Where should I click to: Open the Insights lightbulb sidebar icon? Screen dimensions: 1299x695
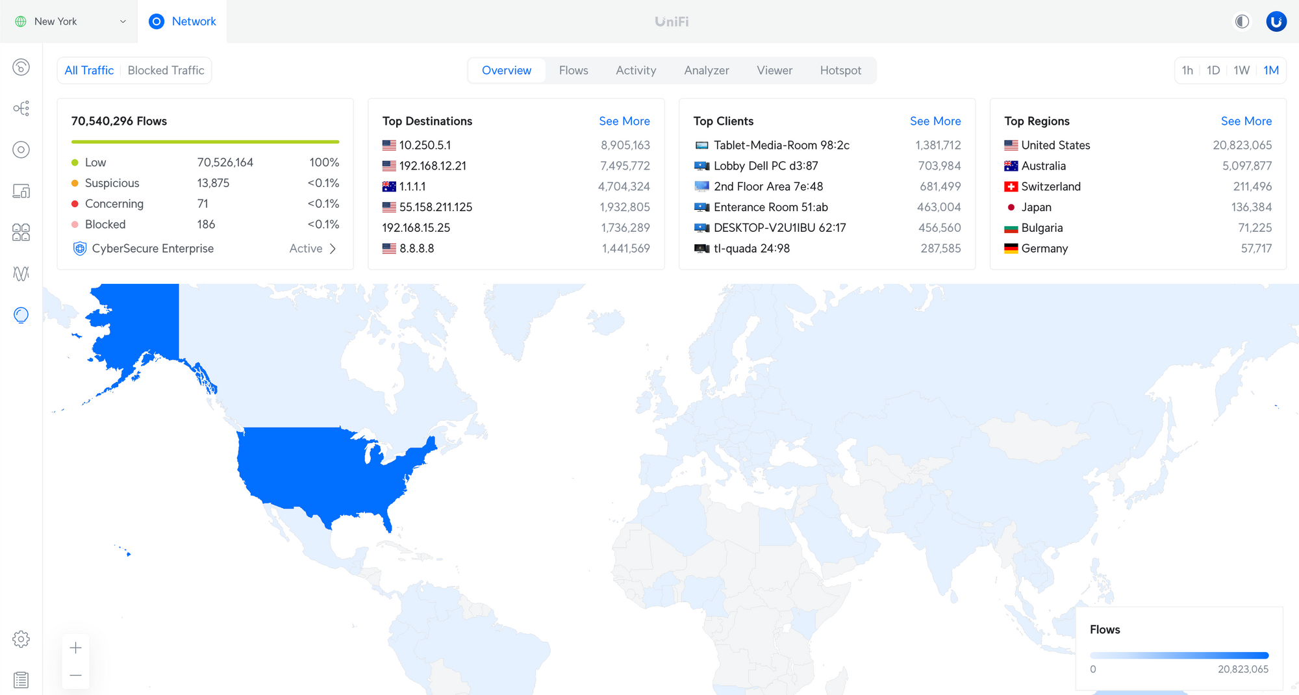click(x=21, y=315)
